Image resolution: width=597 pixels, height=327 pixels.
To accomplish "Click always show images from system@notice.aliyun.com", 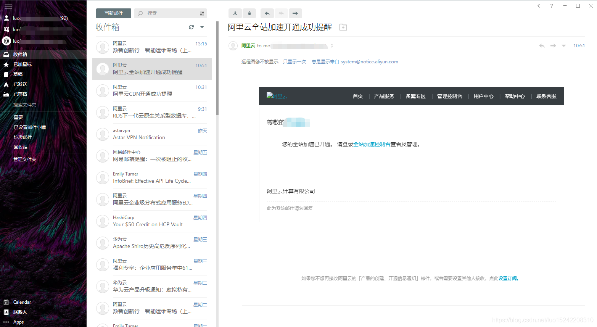I will pyautogui.click(x=355, y=62).
